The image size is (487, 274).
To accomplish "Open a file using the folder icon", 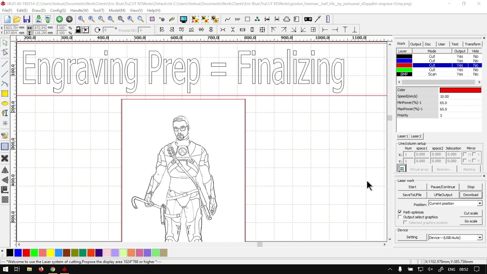I will [x=17, y=19].
